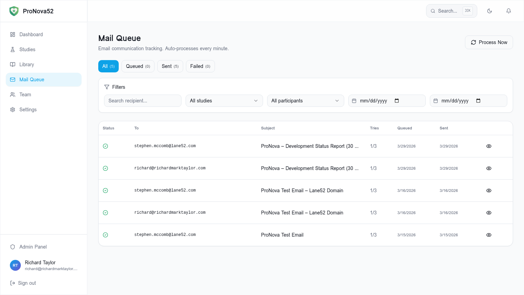Screen dimensions: 524x295
Task: Expand the All studies dropdown
Action: pos(224,101)
